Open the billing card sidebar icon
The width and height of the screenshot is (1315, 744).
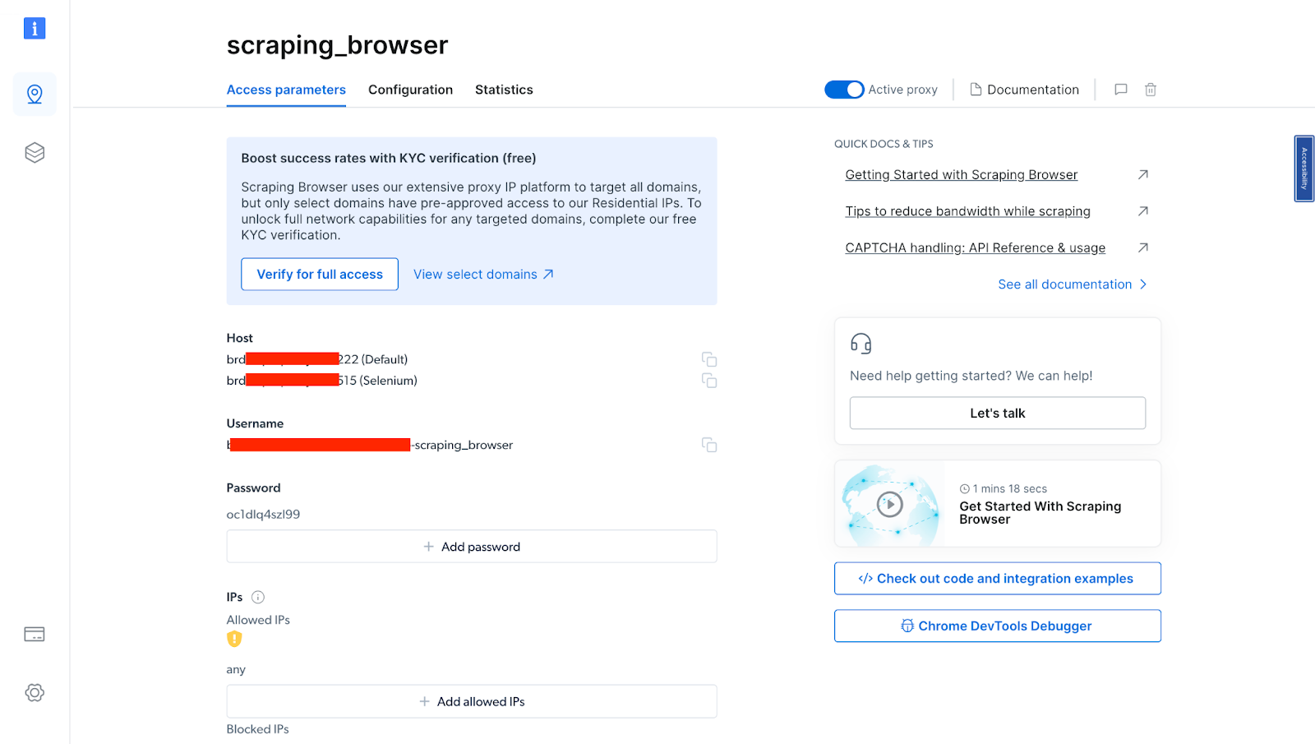[x=35, y=634]
